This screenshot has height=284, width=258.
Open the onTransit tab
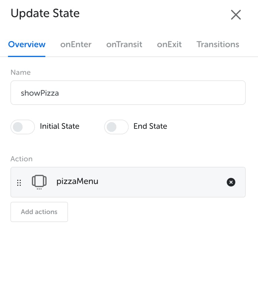(124, 44)
